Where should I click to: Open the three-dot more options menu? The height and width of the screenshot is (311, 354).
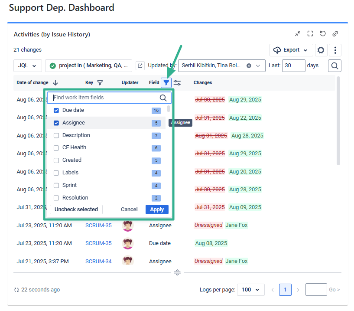335,50
